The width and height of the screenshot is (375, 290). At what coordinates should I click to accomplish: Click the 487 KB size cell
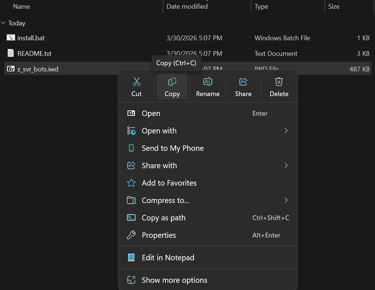359,69
